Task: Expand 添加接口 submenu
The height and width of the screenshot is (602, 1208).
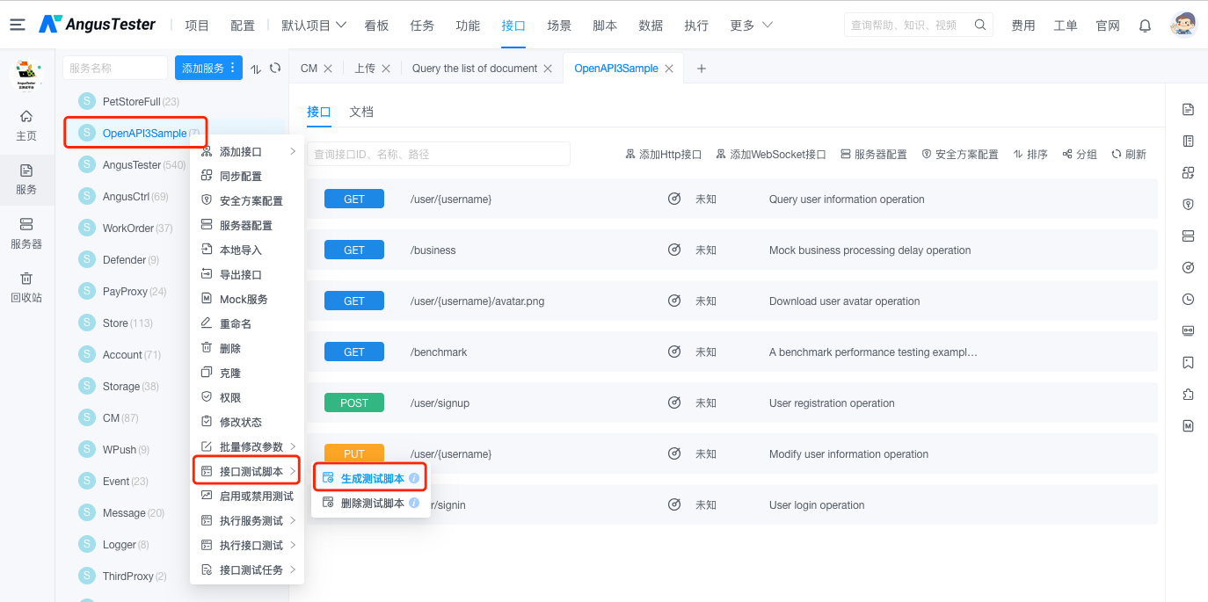Action: coord(293,152)
